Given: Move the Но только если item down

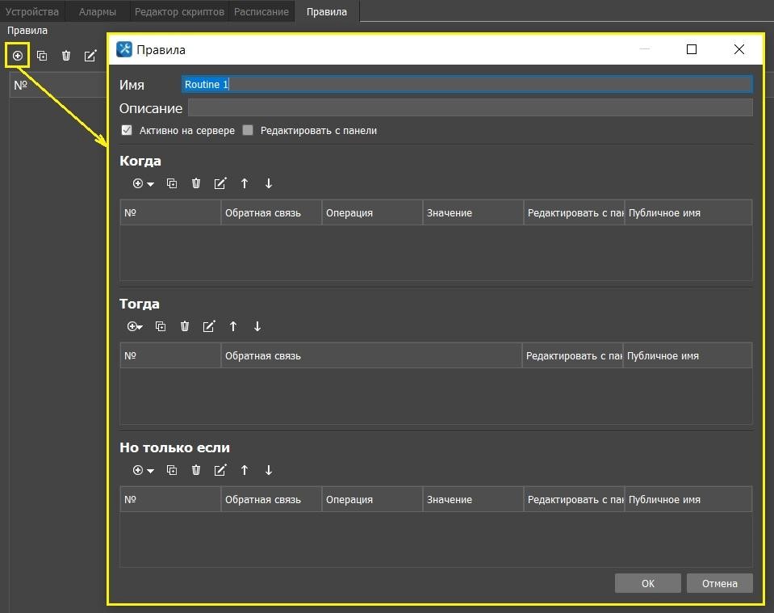Looking at the screenshot, I should (269, 470).
